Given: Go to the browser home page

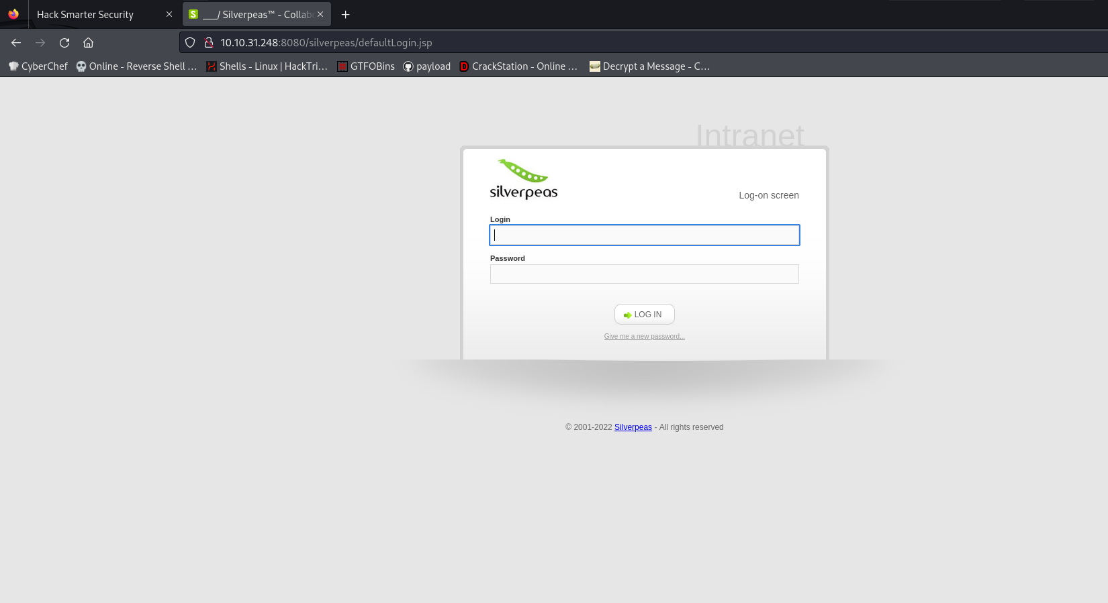Looking at the screenshot, I should pos(88,42).
